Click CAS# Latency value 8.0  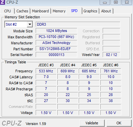(68, 77)
